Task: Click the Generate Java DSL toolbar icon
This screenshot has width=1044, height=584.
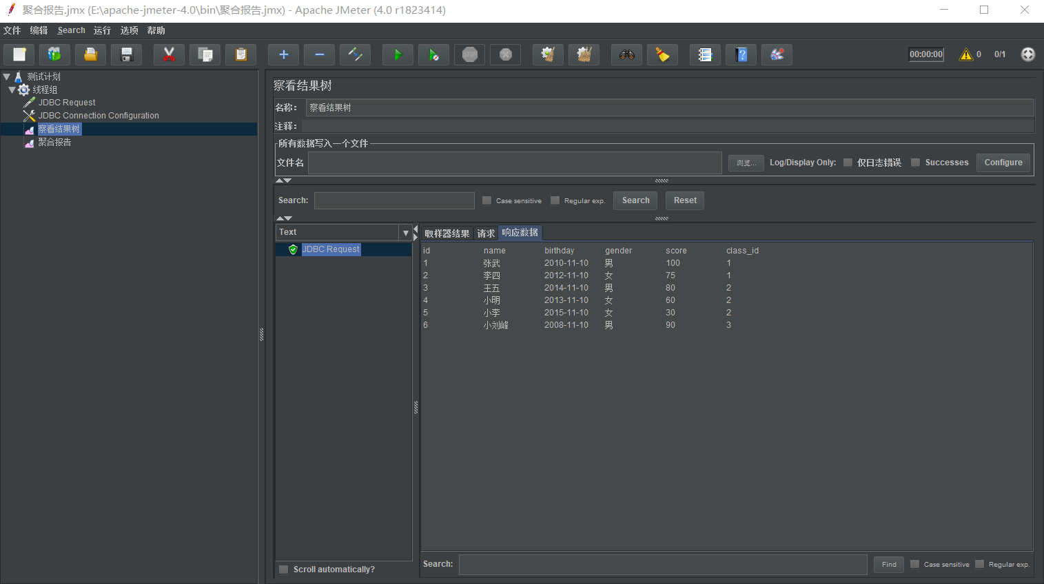Action: [777, 54]
